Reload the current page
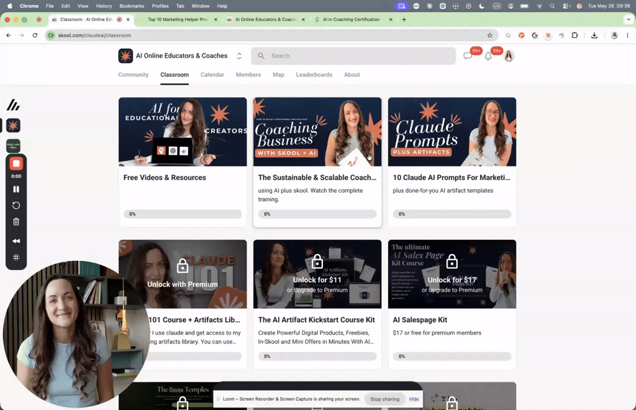 tap(35, 35)
